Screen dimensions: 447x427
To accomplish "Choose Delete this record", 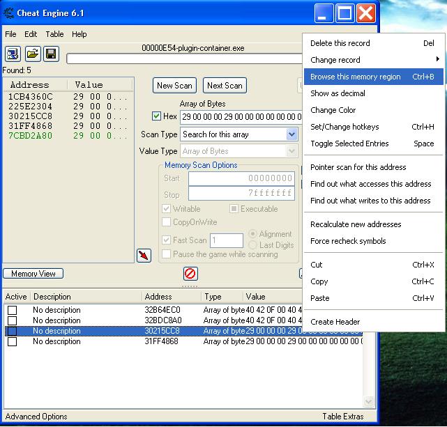I will click(374, 43).
